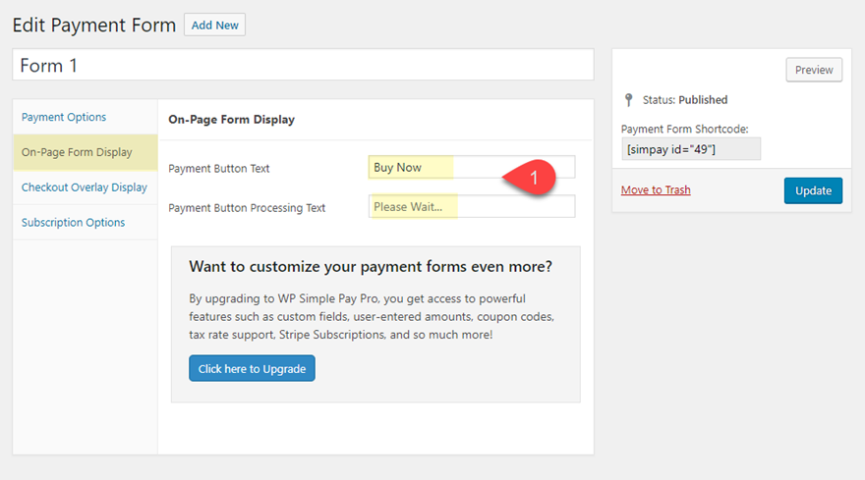Focus the Please Wait... processing text field

coord(472,207)
